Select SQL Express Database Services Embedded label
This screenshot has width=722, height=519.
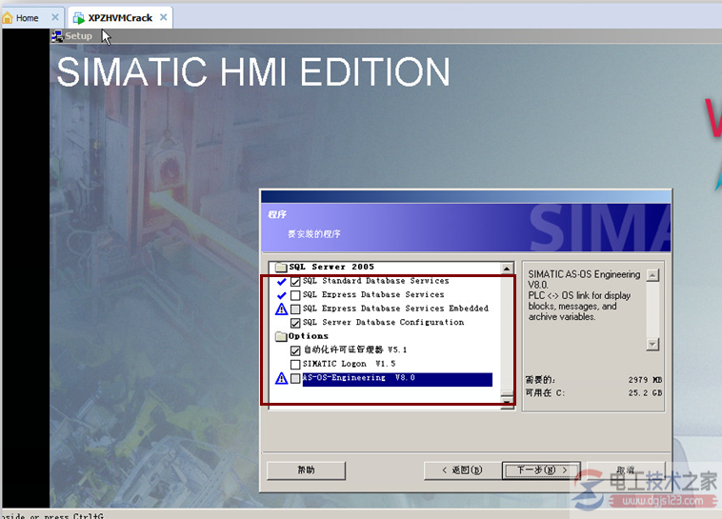point(395,309)
